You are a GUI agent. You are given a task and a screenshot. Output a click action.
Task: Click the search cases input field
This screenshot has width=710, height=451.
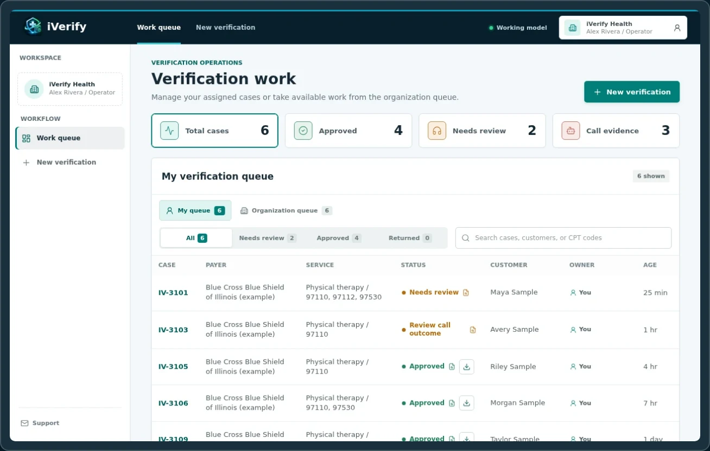(x=563, y=238)
